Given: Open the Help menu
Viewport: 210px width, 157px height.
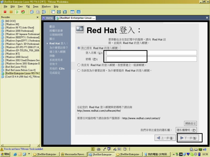Looking at the screenshot, I should [x=56, y=7].
